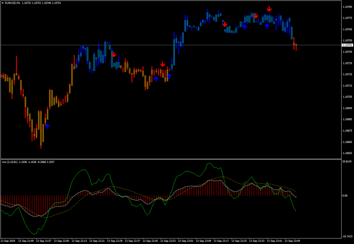The height and width of the screenshot is (244, 354).
Task: Click the 1.10695 price scale label
Action: click(x=347, y=108)
